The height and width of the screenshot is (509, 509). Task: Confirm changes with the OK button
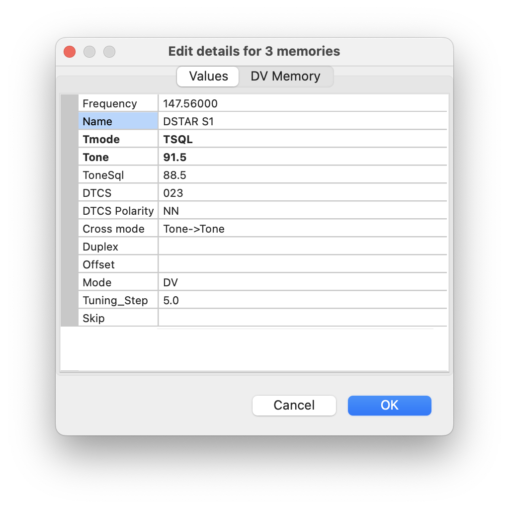pyautogui.click(x=389, y=405)
